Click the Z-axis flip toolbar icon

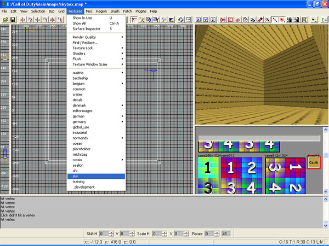click(53, 20)
